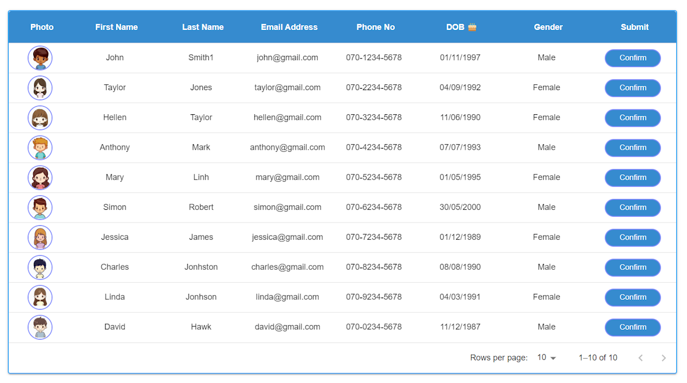Click Anthony's avatar photo
Viewport: 687px width, 383px height.
click(40, 148)
